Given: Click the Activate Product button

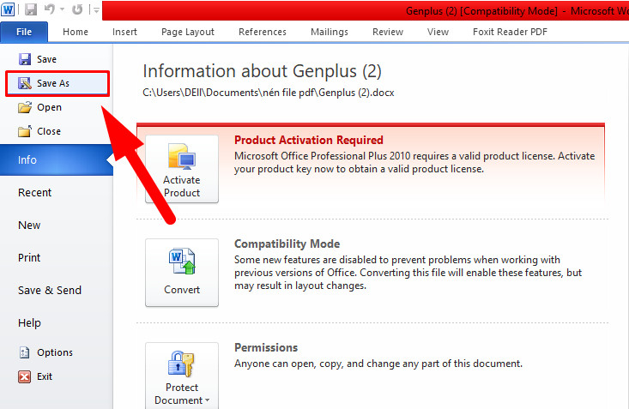Looking at the screenshot, I should (x=182, y=169).
